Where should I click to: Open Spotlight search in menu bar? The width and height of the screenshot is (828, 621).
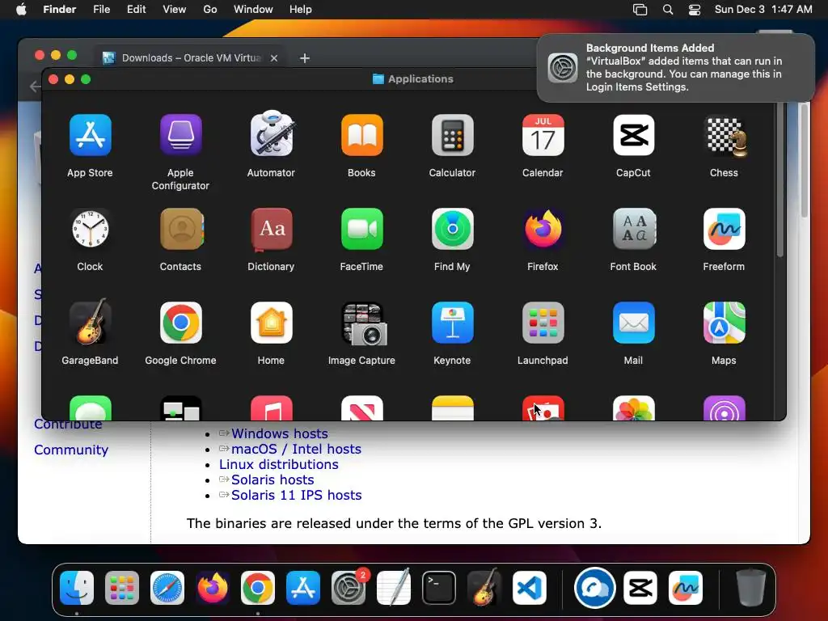click(x=668, y=10)
